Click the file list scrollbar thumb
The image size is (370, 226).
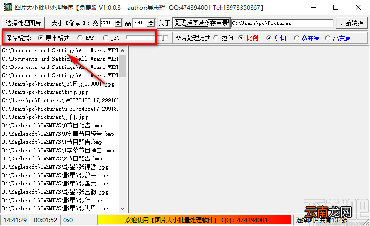click(x=122, y=66)
